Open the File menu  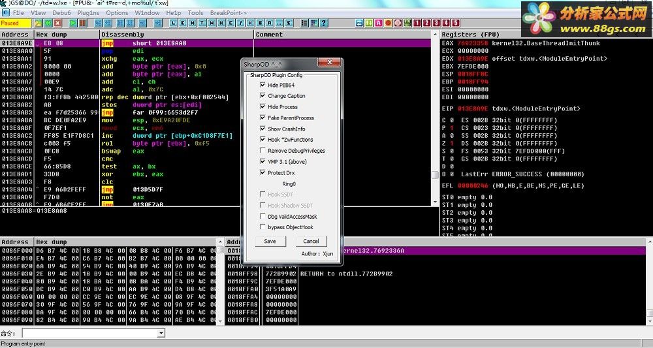[x=18, y=13]
